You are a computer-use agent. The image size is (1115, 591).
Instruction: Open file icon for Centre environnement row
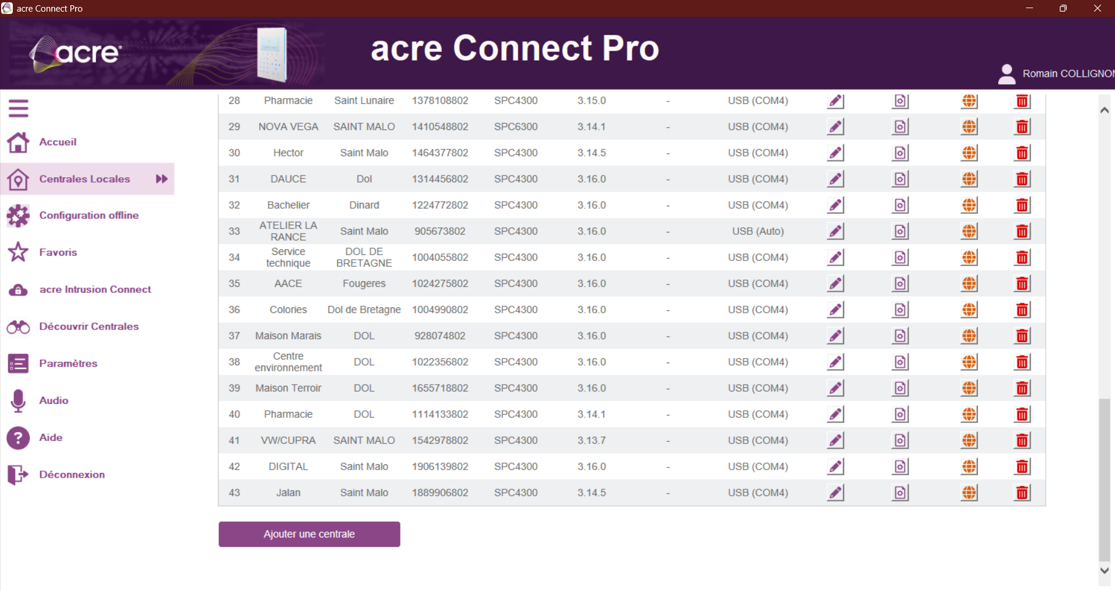[900, 362]
